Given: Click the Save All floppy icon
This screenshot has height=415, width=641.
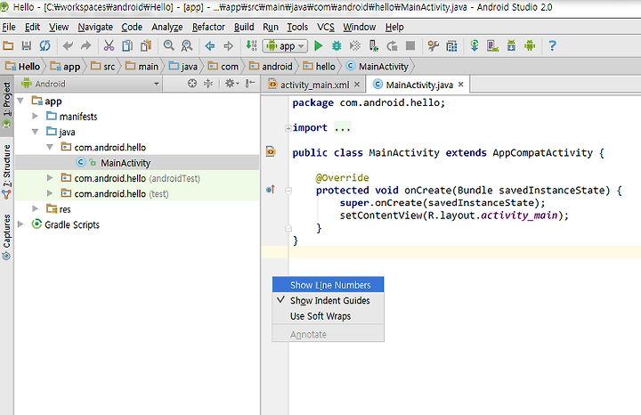Looking at the screenshot, I should coord(27,45).
